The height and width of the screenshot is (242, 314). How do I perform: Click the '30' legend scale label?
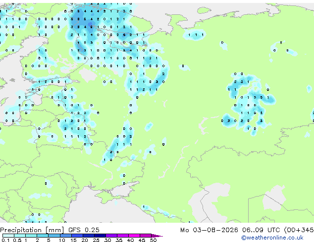[x=107, y=240]
